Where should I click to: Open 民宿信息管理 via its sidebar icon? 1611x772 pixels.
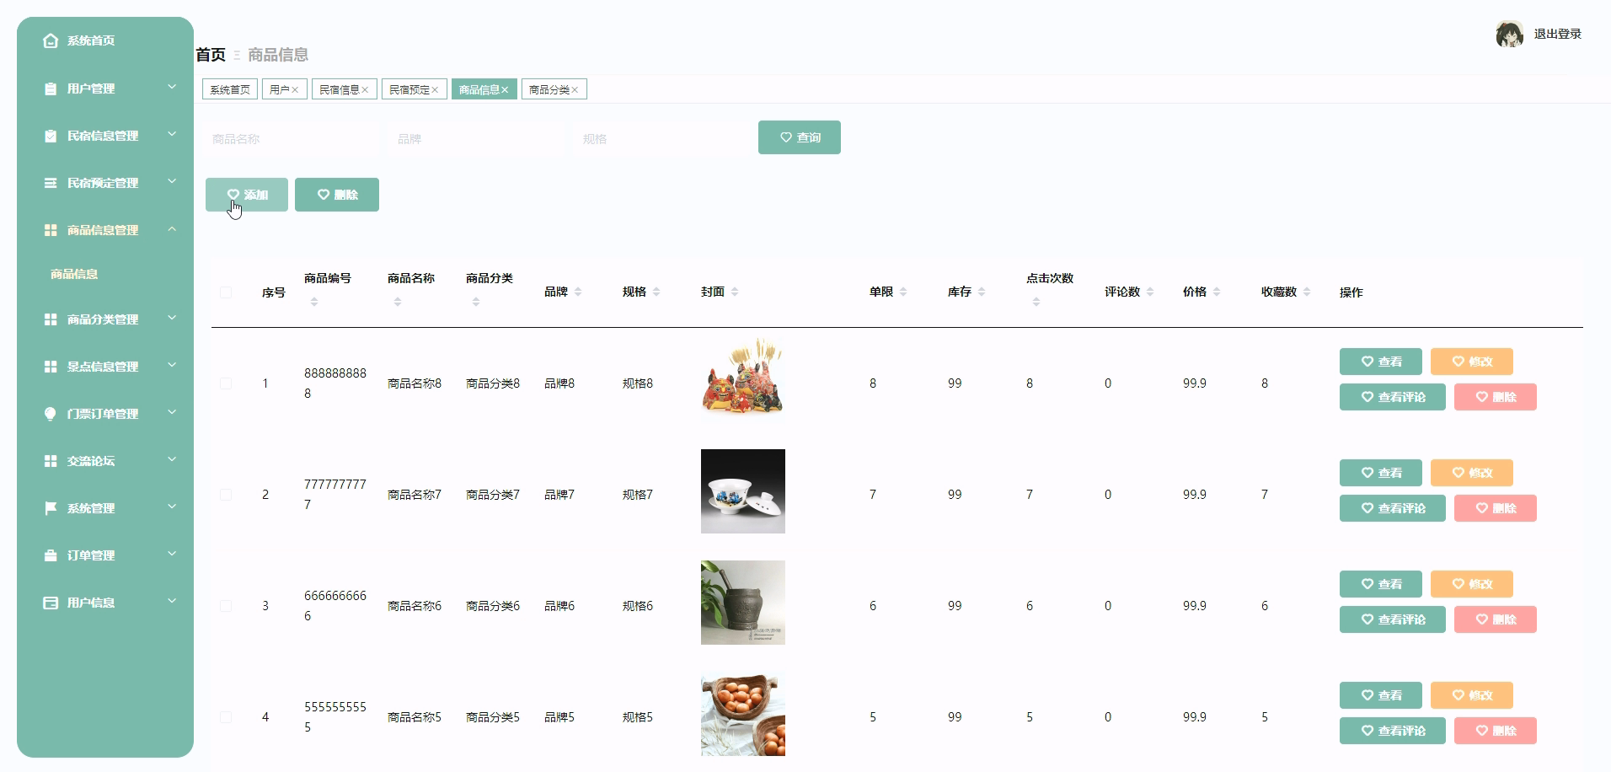(x=49, y=135)
